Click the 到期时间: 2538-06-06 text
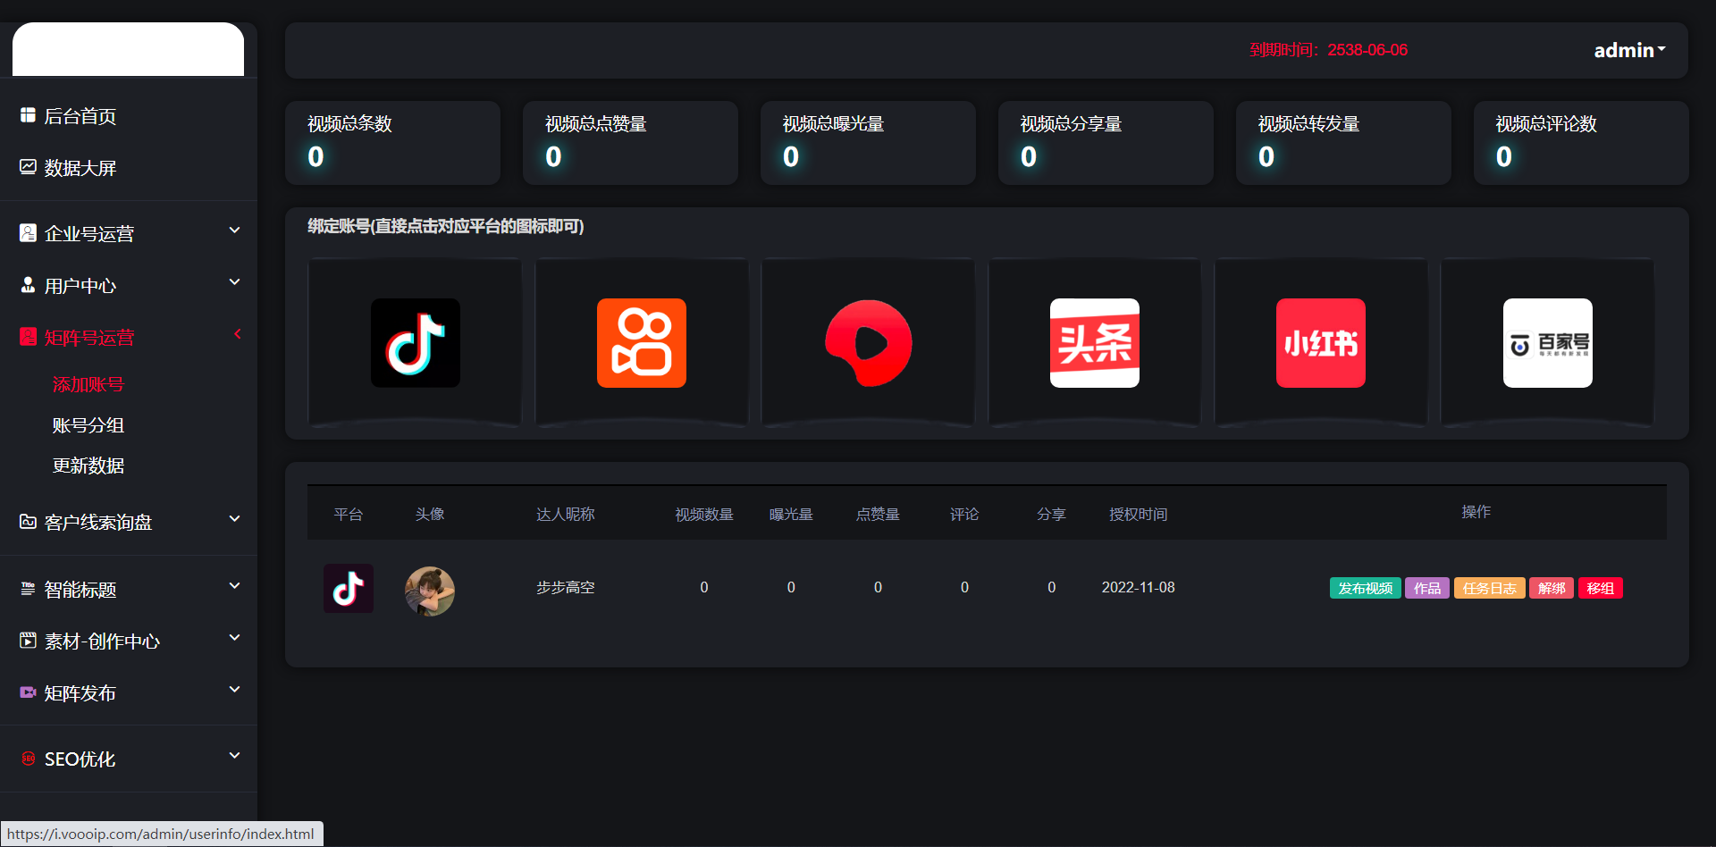This screenshot has width=1716, height=847. (x=1328, y=50)
